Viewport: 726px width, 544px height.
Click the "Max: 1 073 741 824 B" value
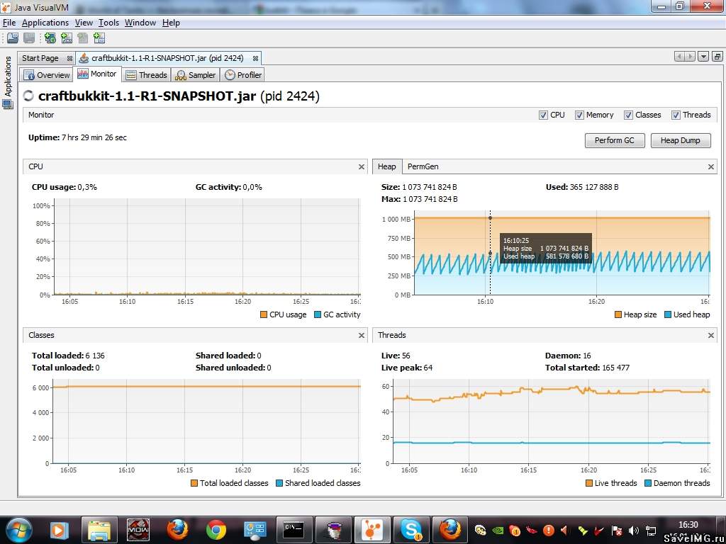point(420,199)
